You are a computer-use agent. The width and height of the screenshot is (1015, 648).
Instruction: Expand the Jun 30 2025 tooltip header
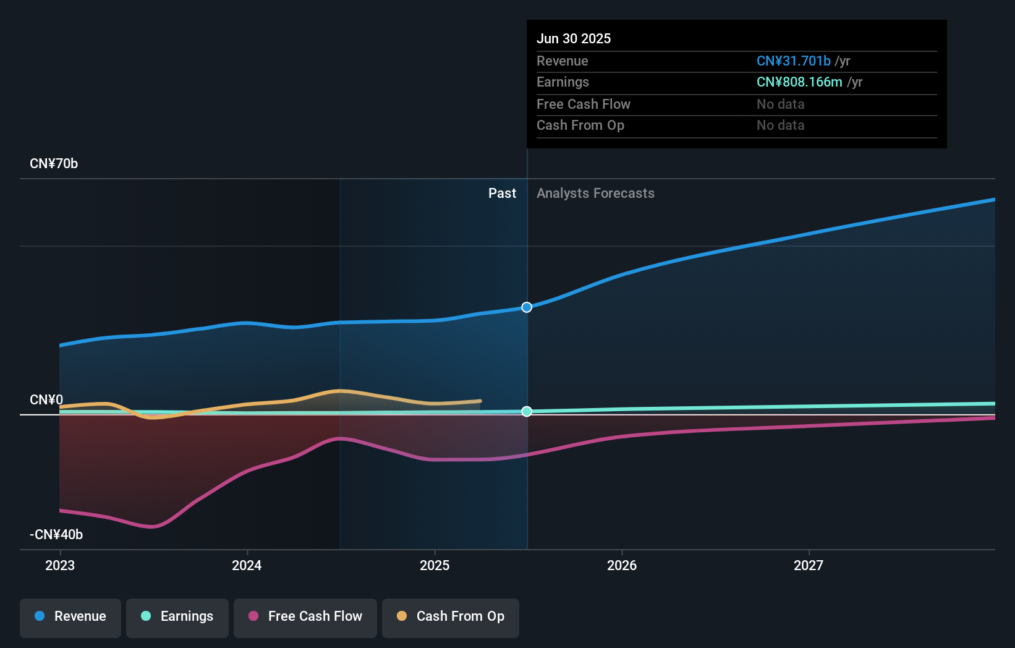click(x=574, y=38)
